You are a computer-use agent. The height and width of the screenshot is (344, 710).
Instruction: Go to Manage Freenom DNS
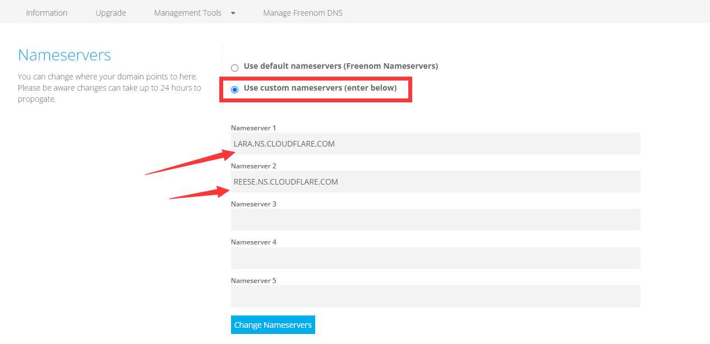click(x=302, y=13)
